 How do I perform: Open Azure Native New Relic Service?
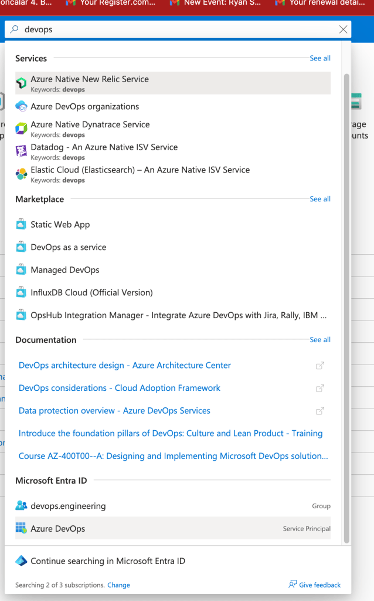coord(173,83)
